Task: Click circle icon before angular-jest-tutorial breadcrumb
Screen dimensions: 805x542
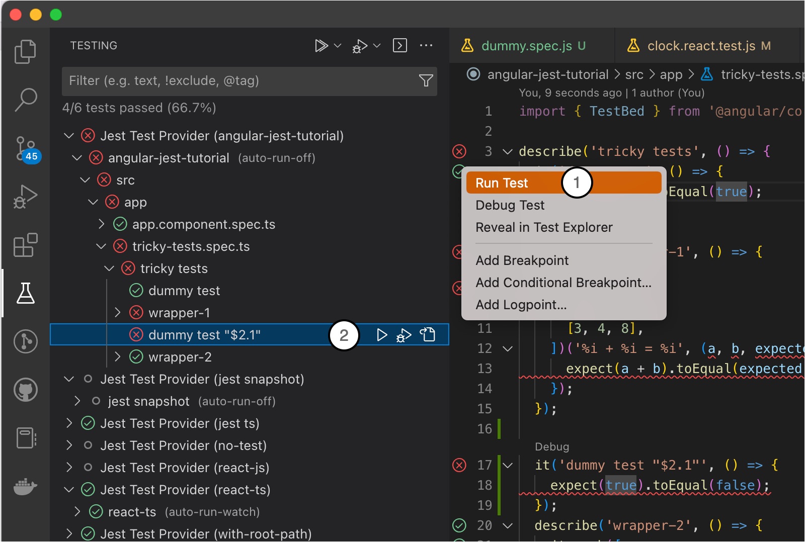Action: (x=473, y=74)
